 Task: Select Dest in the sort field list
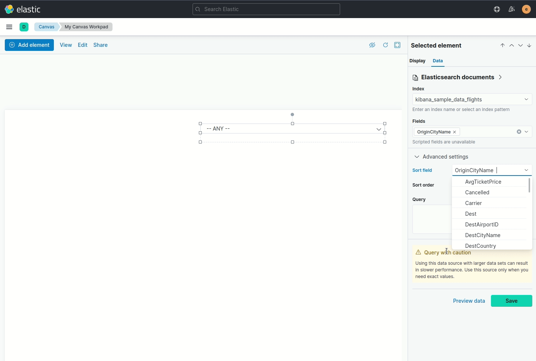coord(490,214)
